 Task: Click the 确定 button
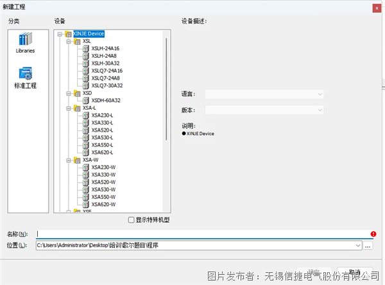coord(314,272)
